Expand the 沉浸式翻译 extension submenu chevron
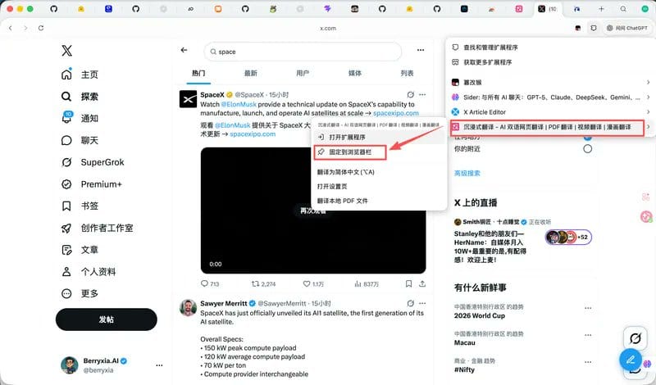Viewport: 656px width, 385px height. 648,127
